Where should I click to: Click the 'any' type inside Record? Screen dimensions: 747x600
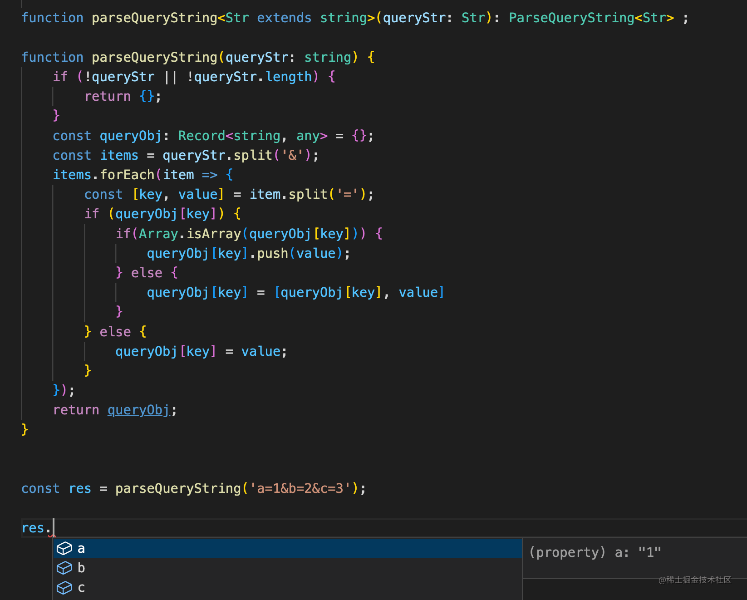[x=308, y=136]
